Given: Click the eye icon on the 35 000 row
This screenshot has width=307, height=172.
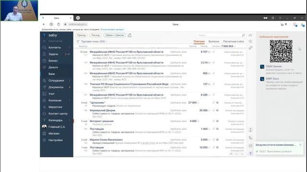Looking at the screenshot, I should (x=217, y=110).
